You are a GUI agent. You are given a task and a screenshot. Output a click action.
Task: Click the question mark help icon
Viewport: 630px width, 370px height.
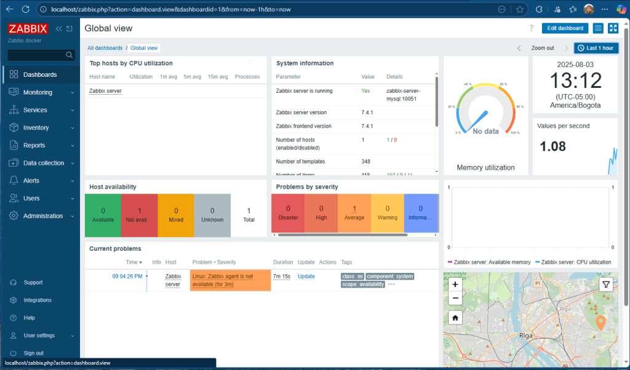click(x=532, y=28)
